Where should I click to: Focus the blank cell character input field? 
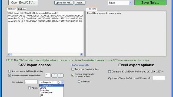tap(159, 78)
